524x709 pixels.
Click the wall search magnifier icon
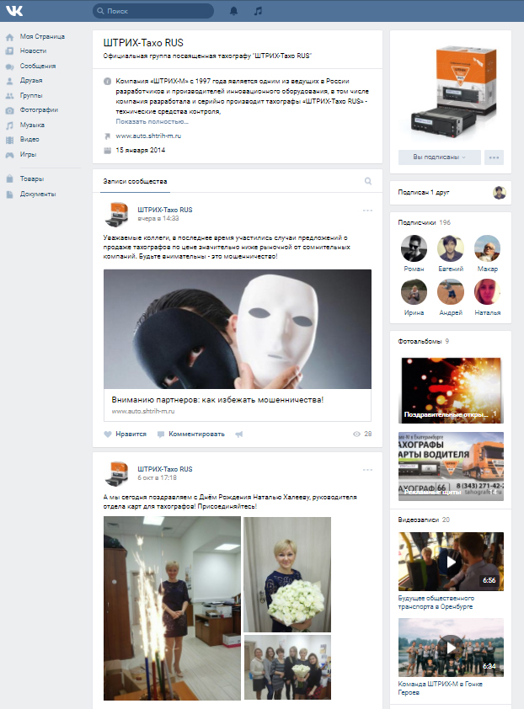point(368,181)
